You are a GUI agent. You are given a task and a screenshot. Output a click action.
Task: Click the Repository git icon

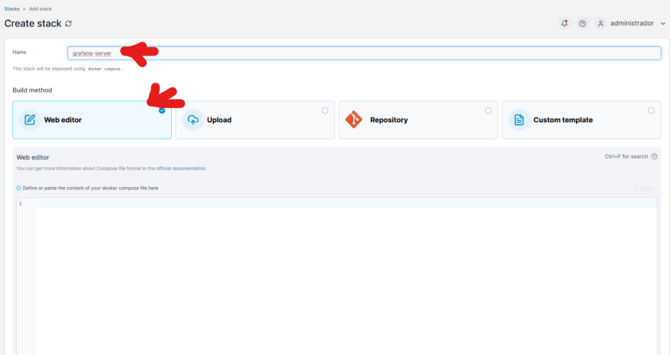click(x=354, y=120)
